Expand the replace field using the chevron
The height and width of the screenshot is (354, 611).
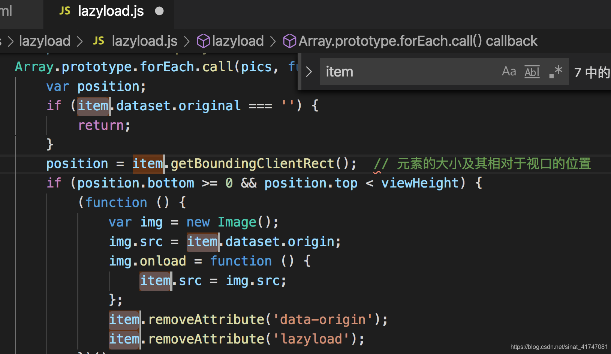point(308,71)
